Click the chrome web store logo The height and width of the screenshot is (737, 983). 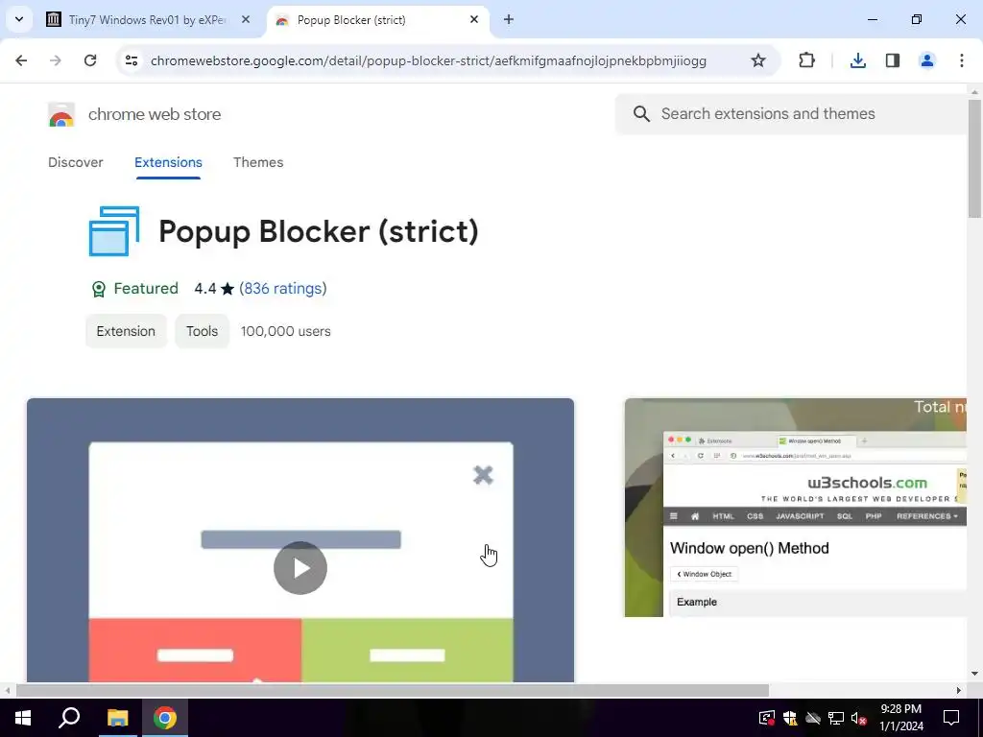(x=60, y=115)
